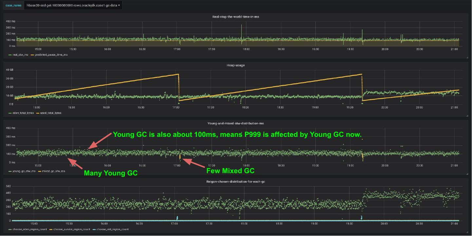Open the Heap-usage panel title menu
The image size is (472, 236).
pos(236,65)
